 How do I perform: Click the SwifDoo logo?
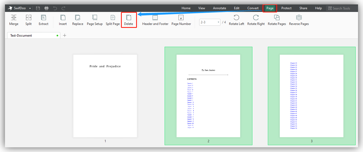[x=10, y=8]
